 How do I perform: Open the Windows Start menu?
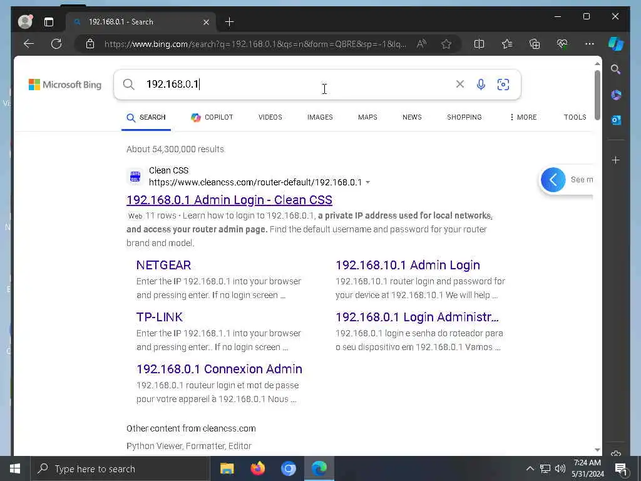tap(15, 468)
